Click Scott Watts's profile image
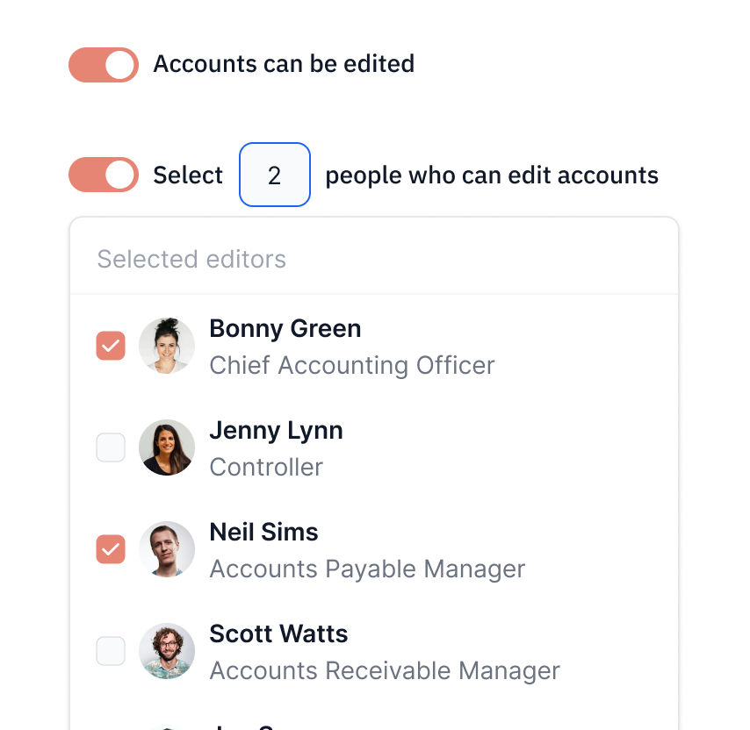The width and height of the screenshot is (750, 730). (x=166, y=651)
